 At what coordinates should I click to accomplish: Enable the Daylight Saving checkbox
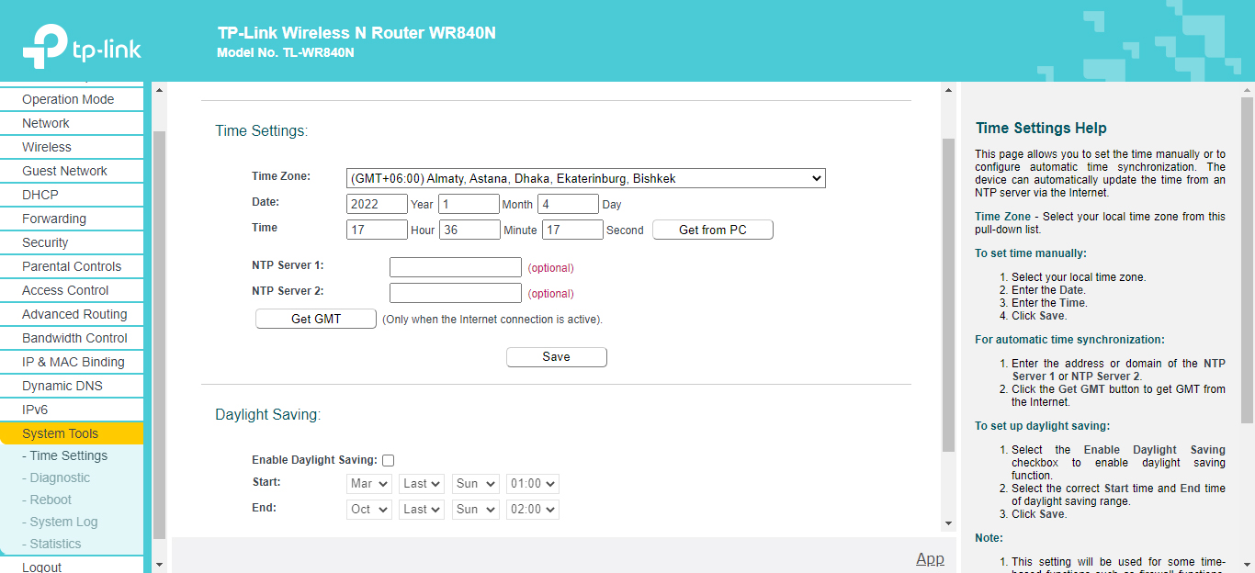point(389,460)
